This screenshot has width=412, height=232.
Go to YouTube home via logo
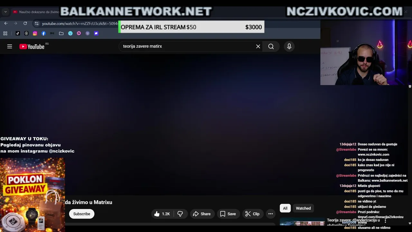tap(32, 46)
